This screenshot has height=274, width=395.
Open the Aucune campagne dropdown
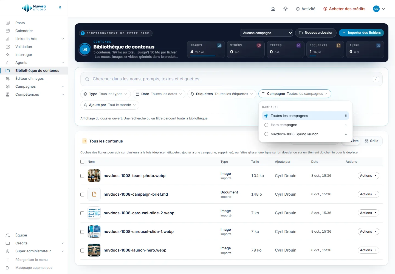266,33
